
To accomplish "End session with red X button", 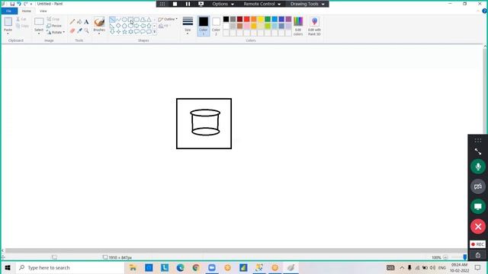I will 478,227.
